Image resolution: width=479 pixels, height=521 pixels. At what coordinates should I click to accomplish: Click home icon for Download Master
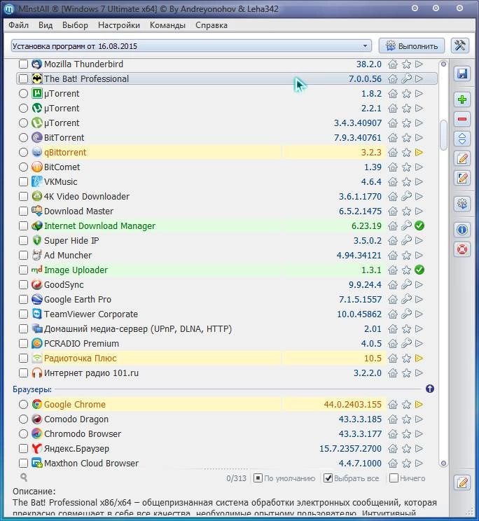[393, 211]
